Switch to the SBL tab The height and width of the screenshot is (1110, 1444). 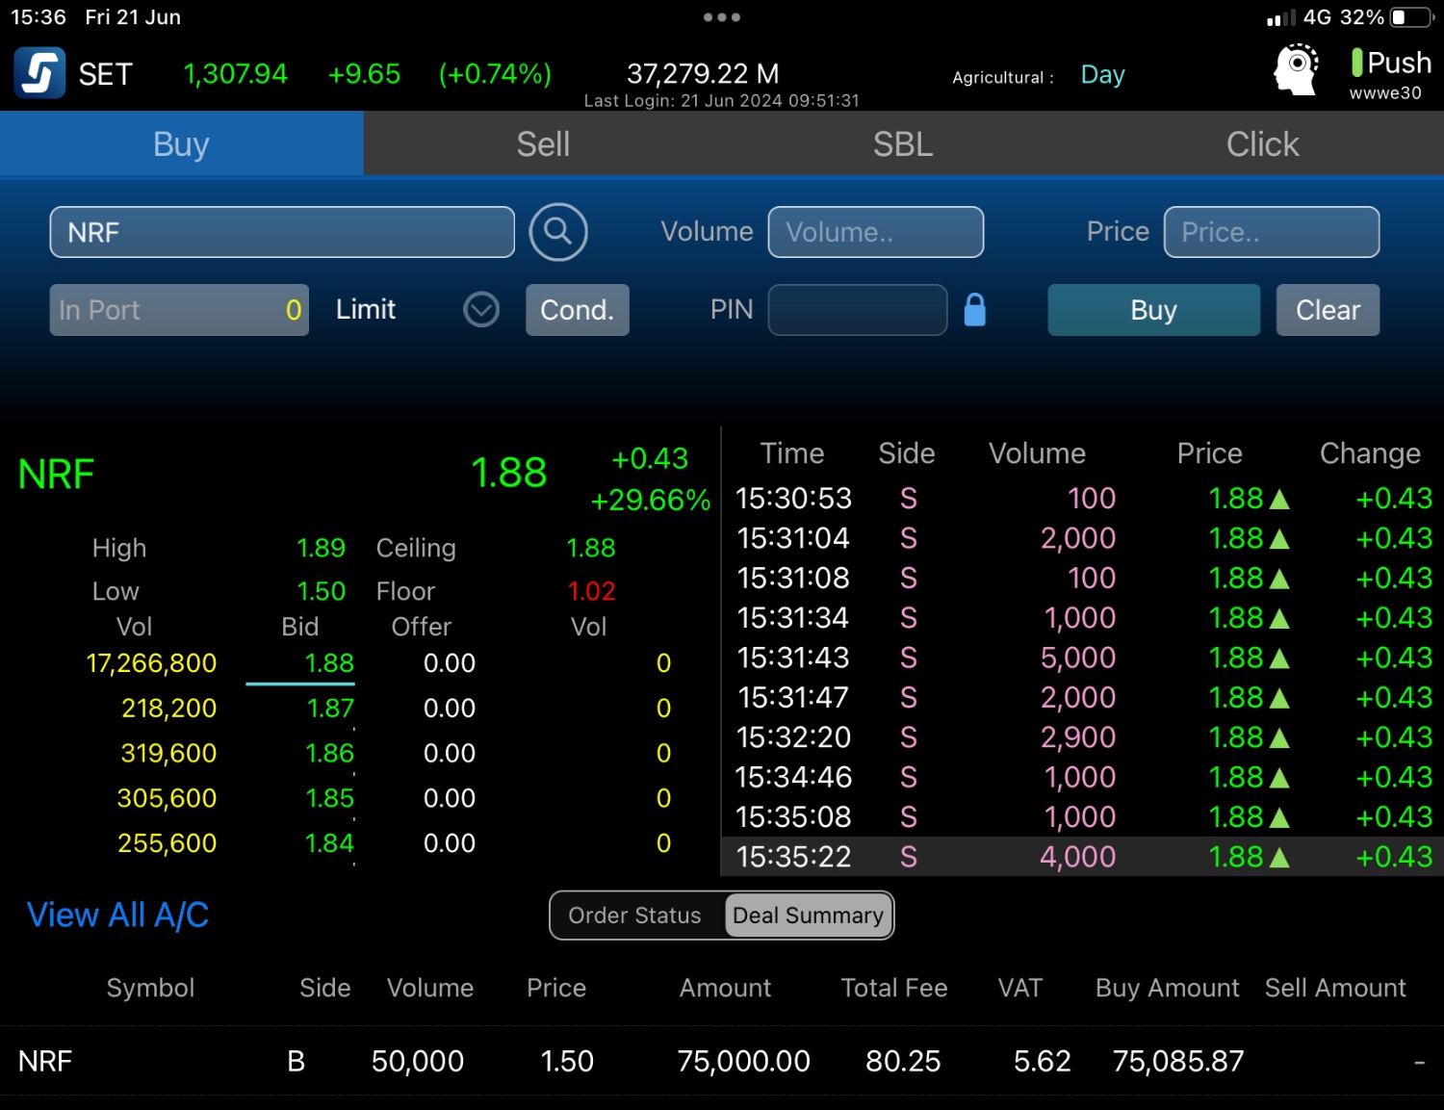[x=903, y=144]
